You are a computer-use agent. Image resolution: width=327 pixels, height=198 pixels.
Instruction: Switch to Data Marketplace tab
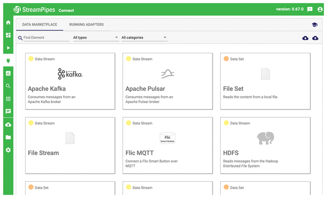40,24
